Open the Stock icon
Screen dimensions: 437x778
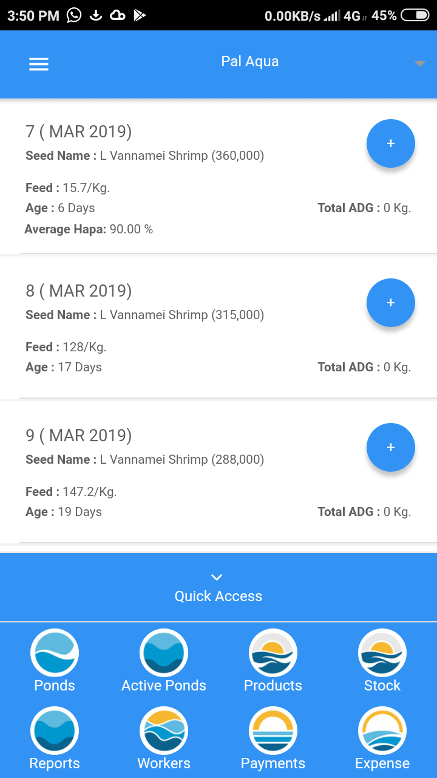[382, 653]
